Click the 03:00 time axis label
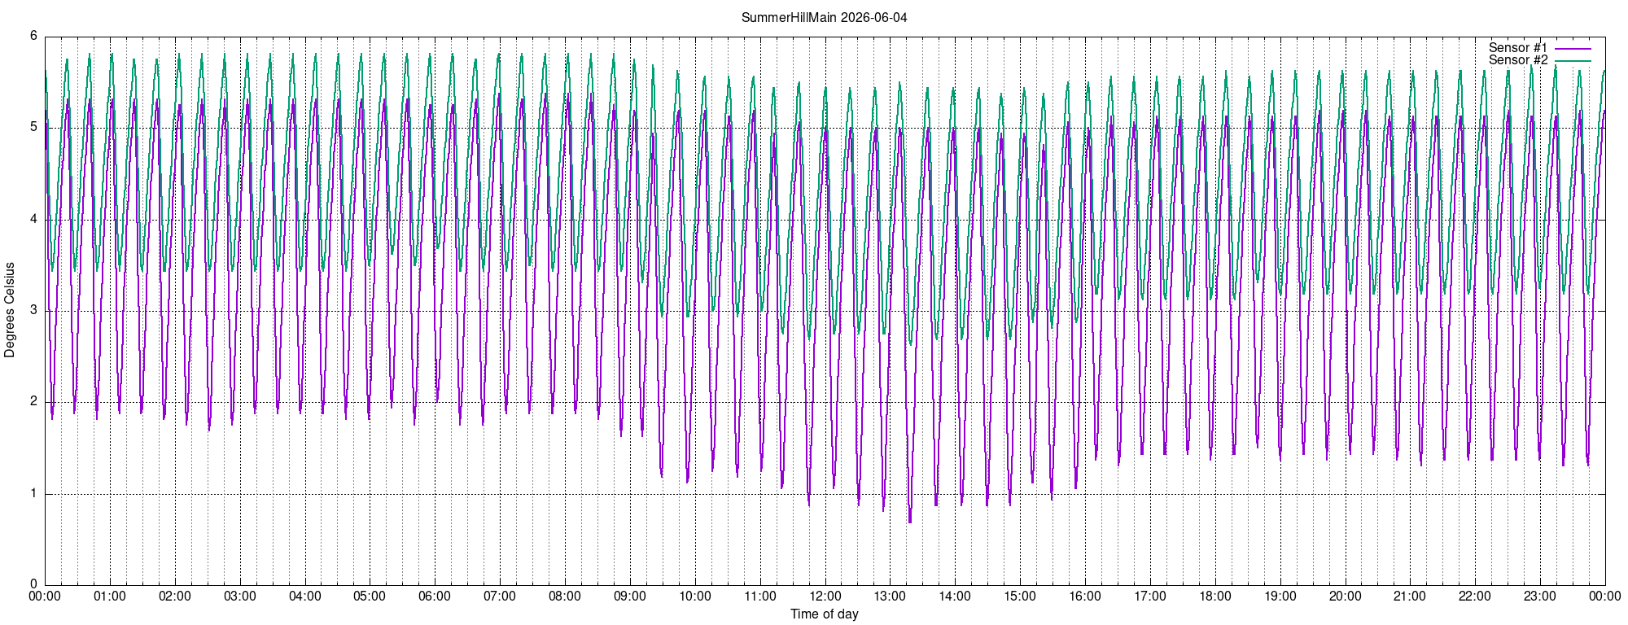1628x625 pixels. click(x=240, y=596)
